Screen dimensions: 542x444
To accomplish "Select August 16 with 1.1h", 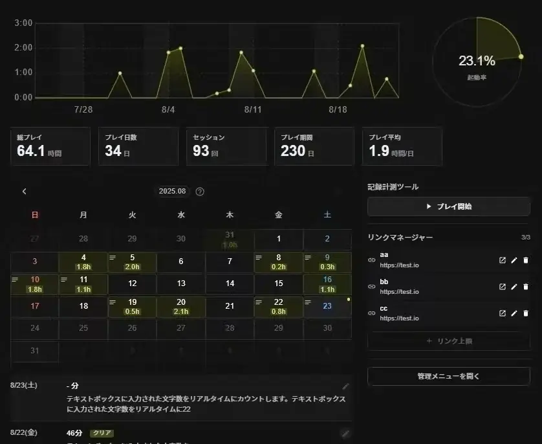I will click(327, 284).
